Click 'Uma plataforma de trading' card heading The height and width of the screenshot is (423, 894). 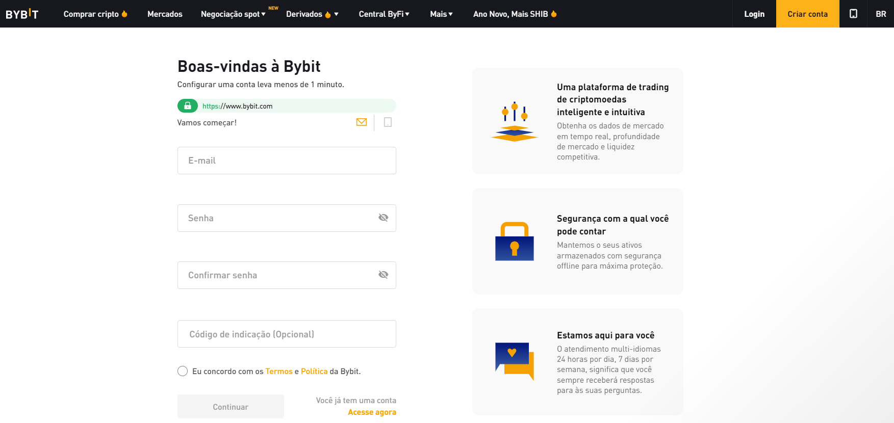(x=612, y=99)
